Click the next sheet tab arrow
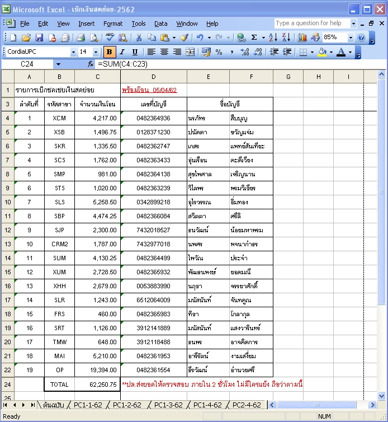This screenshot has width=388, height=422. point(23,405)
